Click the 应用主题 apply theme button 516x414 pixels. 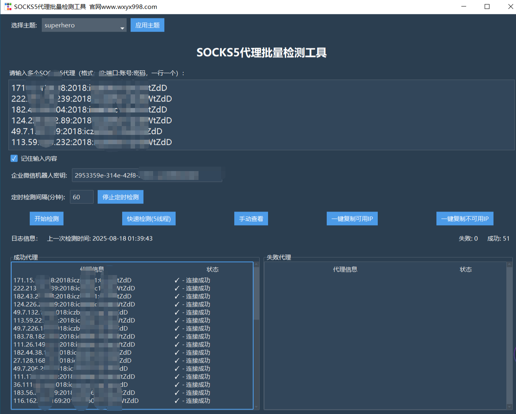[147, 25]
